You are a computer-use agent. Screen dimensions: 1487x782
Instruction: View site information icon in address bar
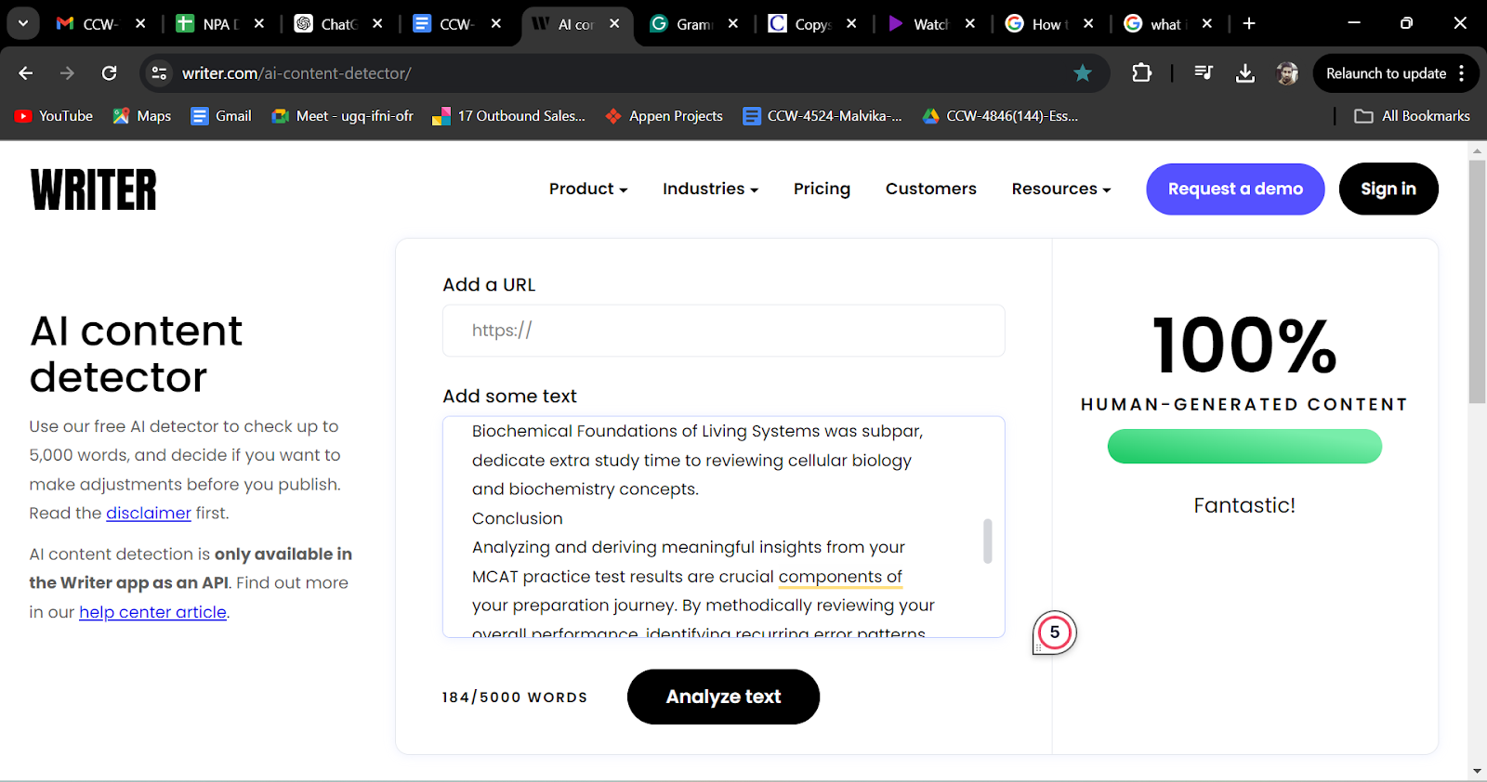click(x=160, y=73)
